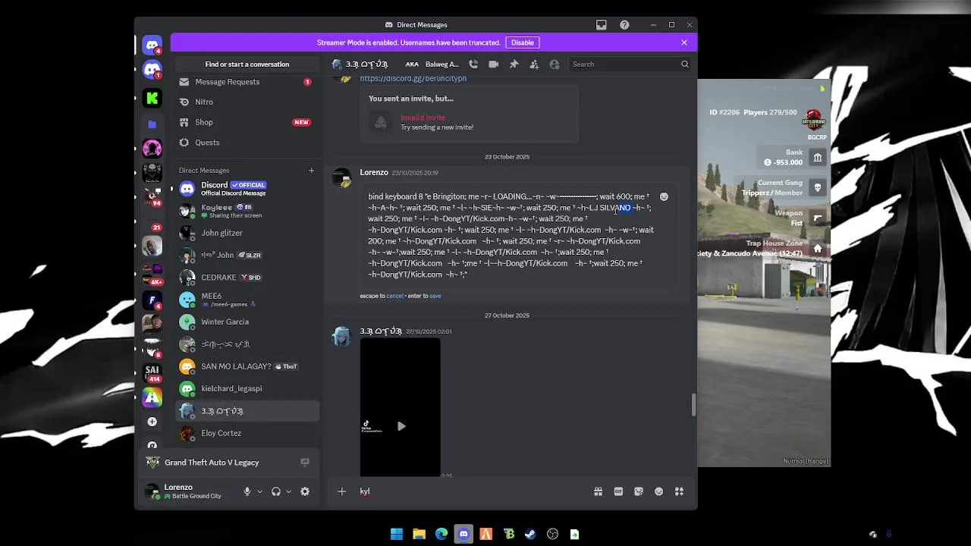The height and width of the screenshot is (546, 971).
Task: Click the chat scrollbar thumb
Action: click(693, 405)
